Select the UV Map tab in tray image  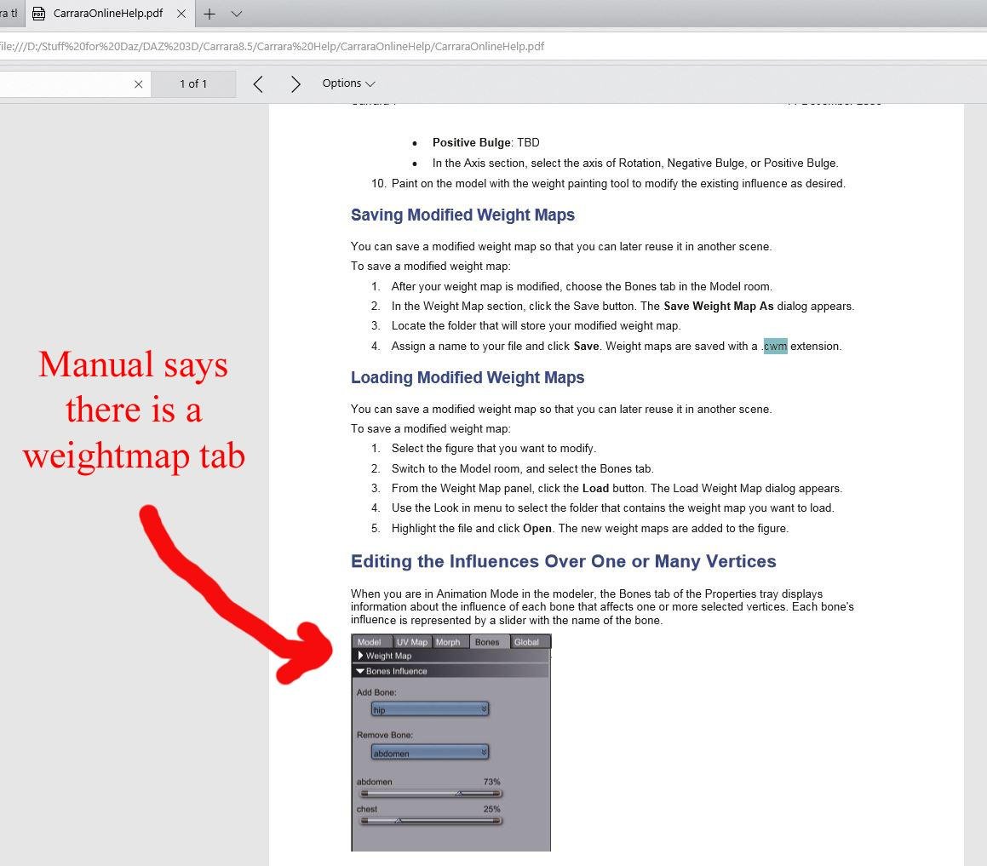coord(411,642)
